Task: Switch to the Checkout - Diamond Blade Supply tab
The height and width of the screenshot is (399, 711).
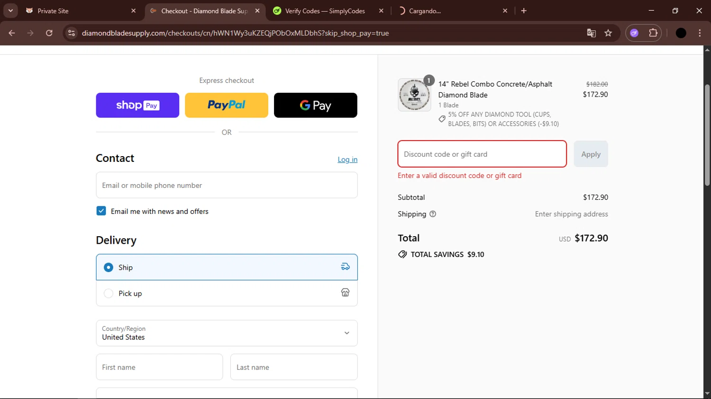Action: (x=205, y=11)
